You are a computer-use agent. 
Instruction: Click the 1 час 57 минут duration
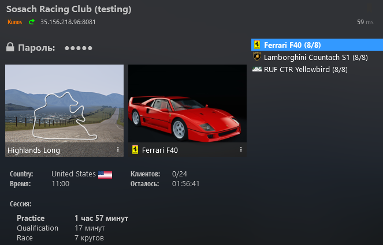point(101,218)
